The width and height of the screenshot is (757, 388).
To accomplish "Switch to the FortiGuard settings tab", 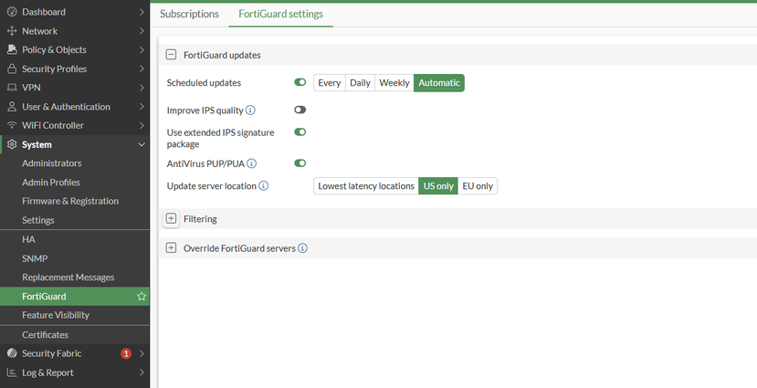I will [281, 14].
